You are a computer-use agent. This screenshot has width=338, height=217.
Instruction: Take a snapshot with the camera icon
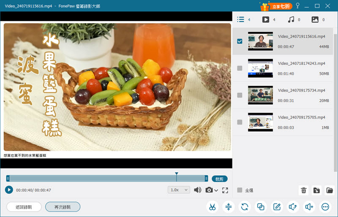[209, 190]
